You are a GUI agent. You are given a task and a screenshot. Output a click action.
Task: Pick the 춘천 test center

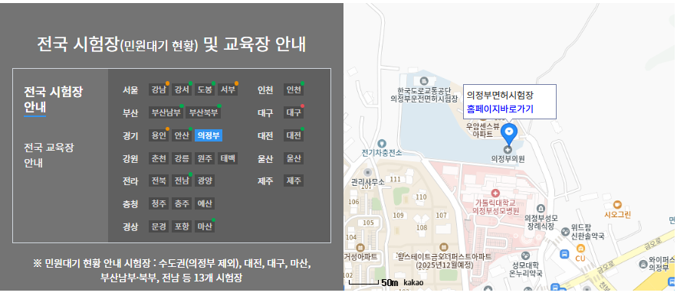coord(159,158)
